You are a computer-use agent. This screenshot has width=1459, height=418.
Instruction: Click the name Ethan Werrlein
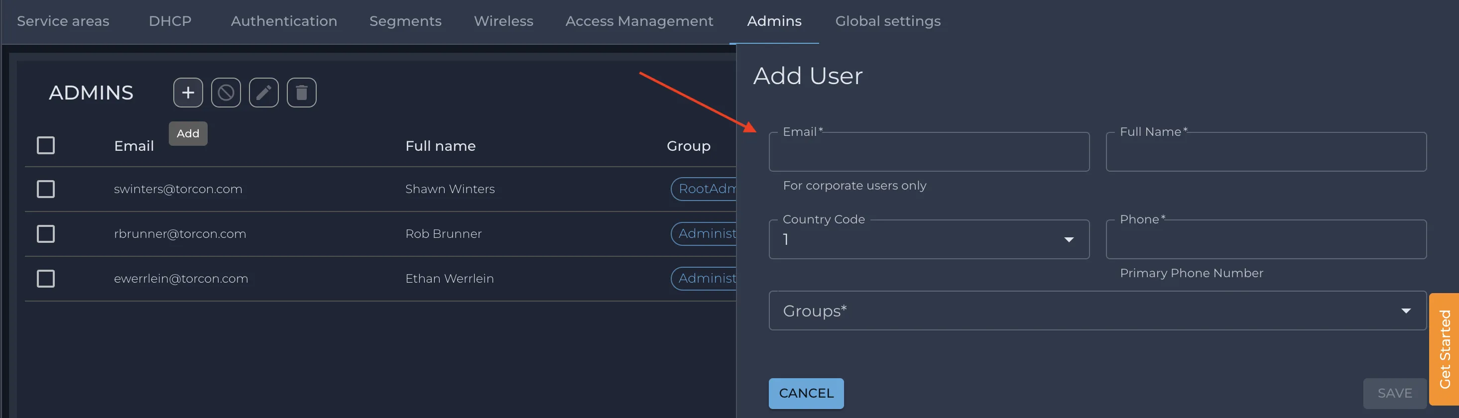(450, 278)
